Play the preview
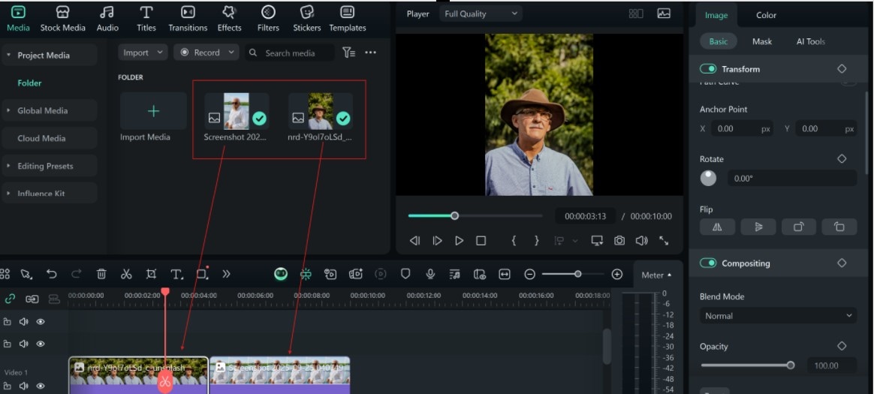 pyautogui.click(x=459, y=241)
